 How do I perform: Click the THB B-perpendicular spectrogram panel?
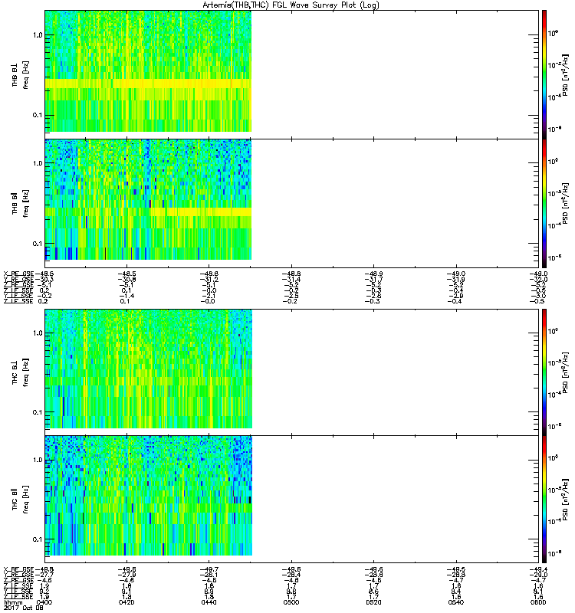point(292,74)
